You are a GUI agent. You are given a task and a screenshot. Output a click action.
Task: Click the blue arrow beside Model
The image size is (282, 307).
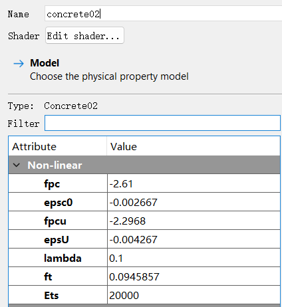coord(19,64)
